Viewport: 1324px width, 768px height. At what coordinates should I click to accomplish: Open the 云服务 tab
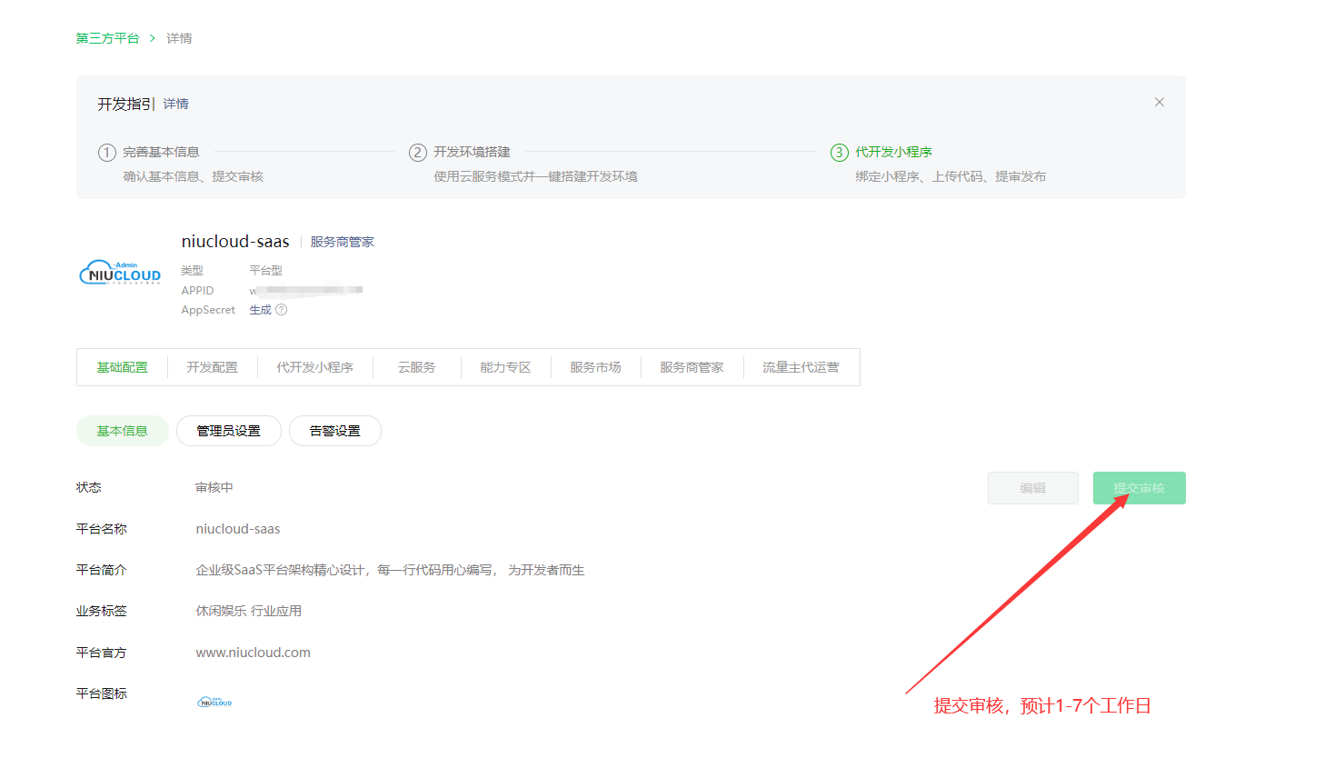click(x=416, y=367)
